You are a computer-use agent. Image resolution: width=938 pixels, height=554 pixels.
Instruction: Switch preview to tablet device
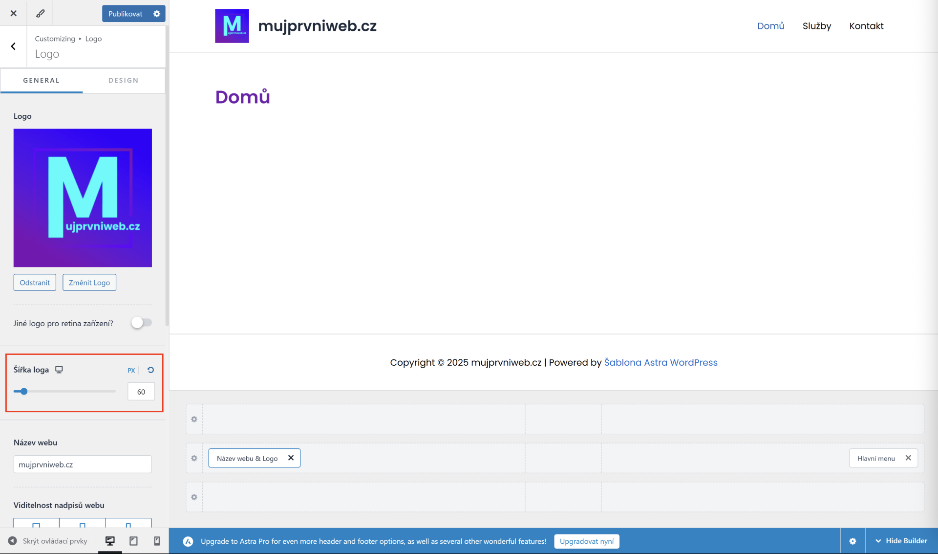133,541
